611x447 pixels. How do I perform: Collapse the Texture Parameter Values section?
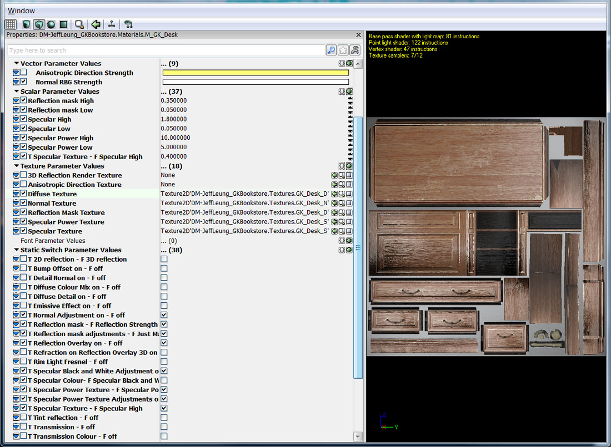tap(17, 166)
